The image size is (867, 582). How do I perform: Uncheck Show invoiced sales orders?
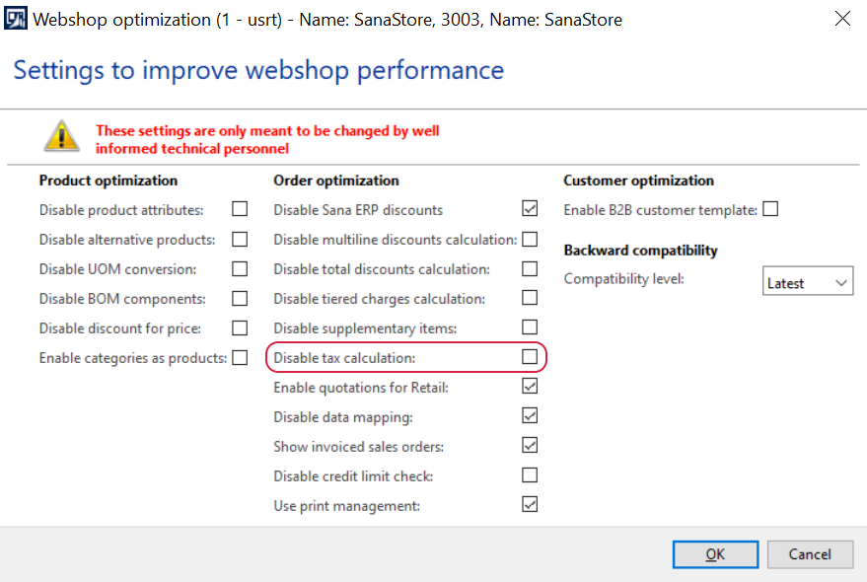[530, 445]
